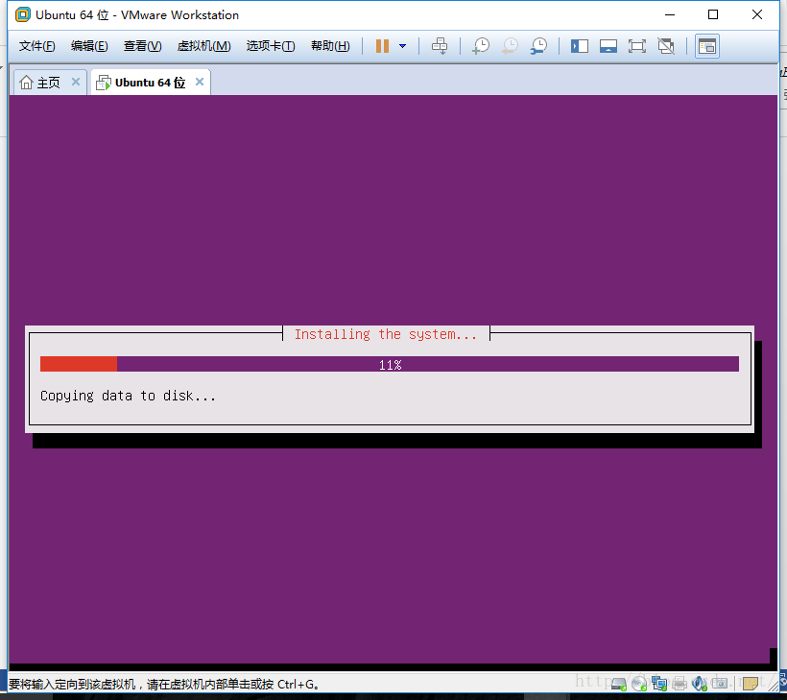
Task: Open the 虚拟机(M) menu
Action: click(203, 46)
